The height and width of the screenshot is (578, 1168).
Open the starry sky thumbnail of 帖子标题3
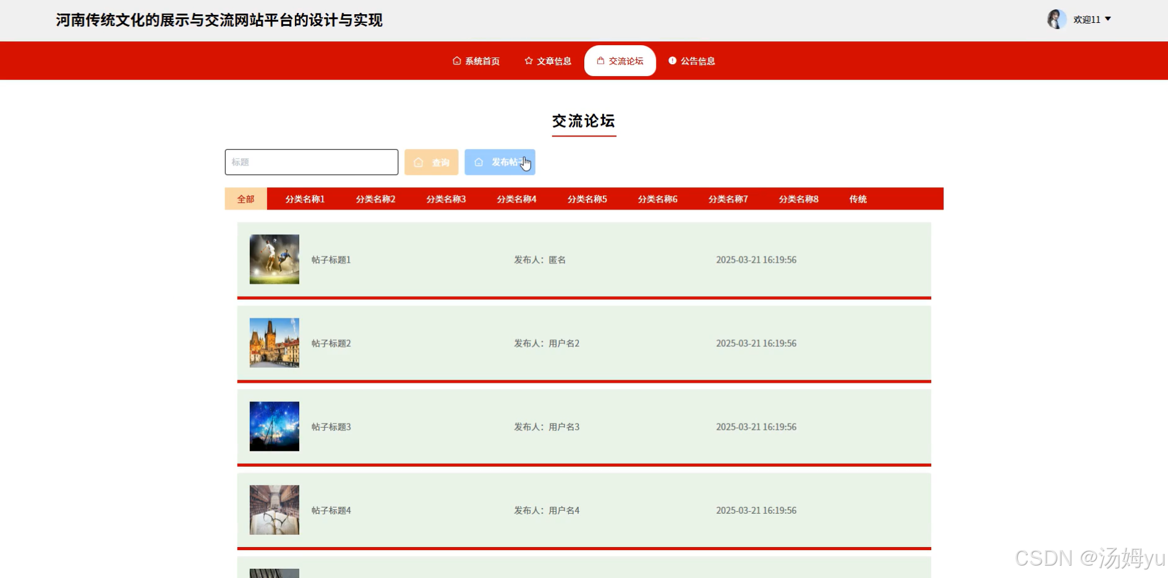(x=275, y=426)
